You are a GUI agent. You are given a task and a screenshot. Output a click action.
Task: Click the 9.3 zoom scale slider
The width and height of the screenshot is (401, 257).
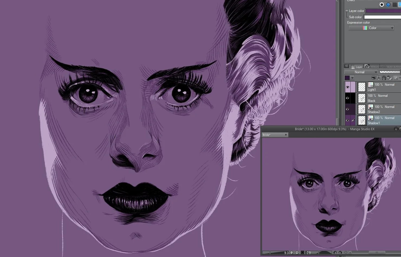(275, 253)
